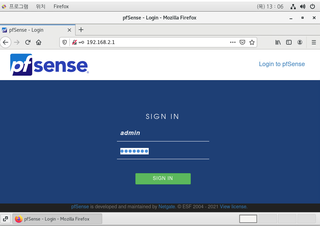Click the Login to pfSense link
Screen dimensions: 320x226
(x=282, y=64)
